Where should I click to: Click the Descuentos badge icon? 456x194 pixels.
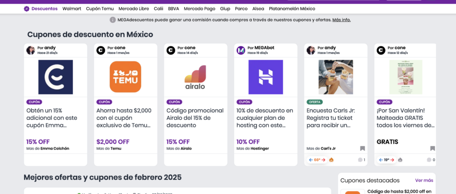(27, 9)
